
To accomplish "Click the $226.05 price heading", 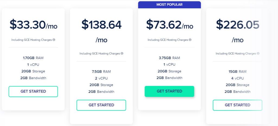I will click(238, 25).
